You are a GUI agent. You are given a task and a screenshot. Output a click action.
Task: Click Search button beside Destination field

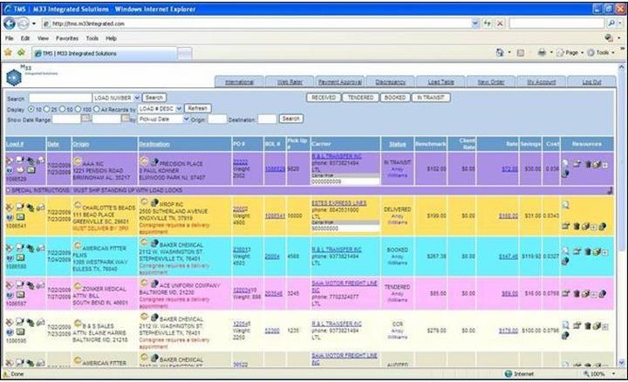coord(290,119)
